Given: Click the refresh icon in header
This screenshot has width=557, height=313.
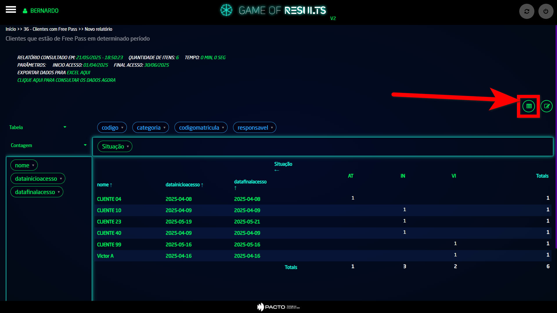Looking at the screenshot, I should coord(527,11).
